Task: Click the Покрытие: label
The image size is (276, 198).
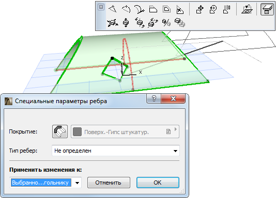Action: click(23, 131)
